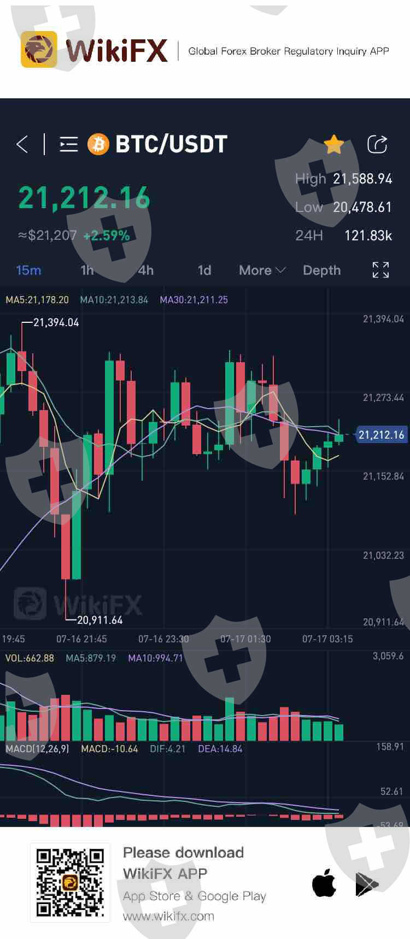Expand the More timeframes dropdown

pyautogui.click(x=262, y=270)
